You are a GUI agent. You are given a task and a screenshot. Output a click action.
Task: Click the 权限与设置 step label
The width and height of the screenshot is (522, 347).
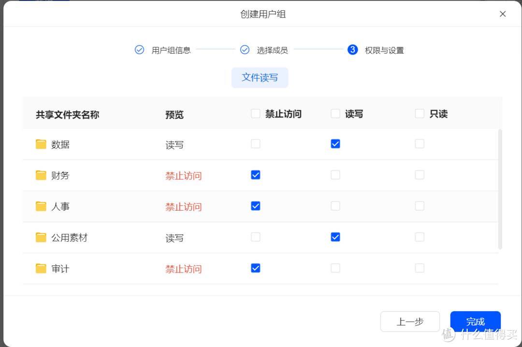click(x=385, y=49)
